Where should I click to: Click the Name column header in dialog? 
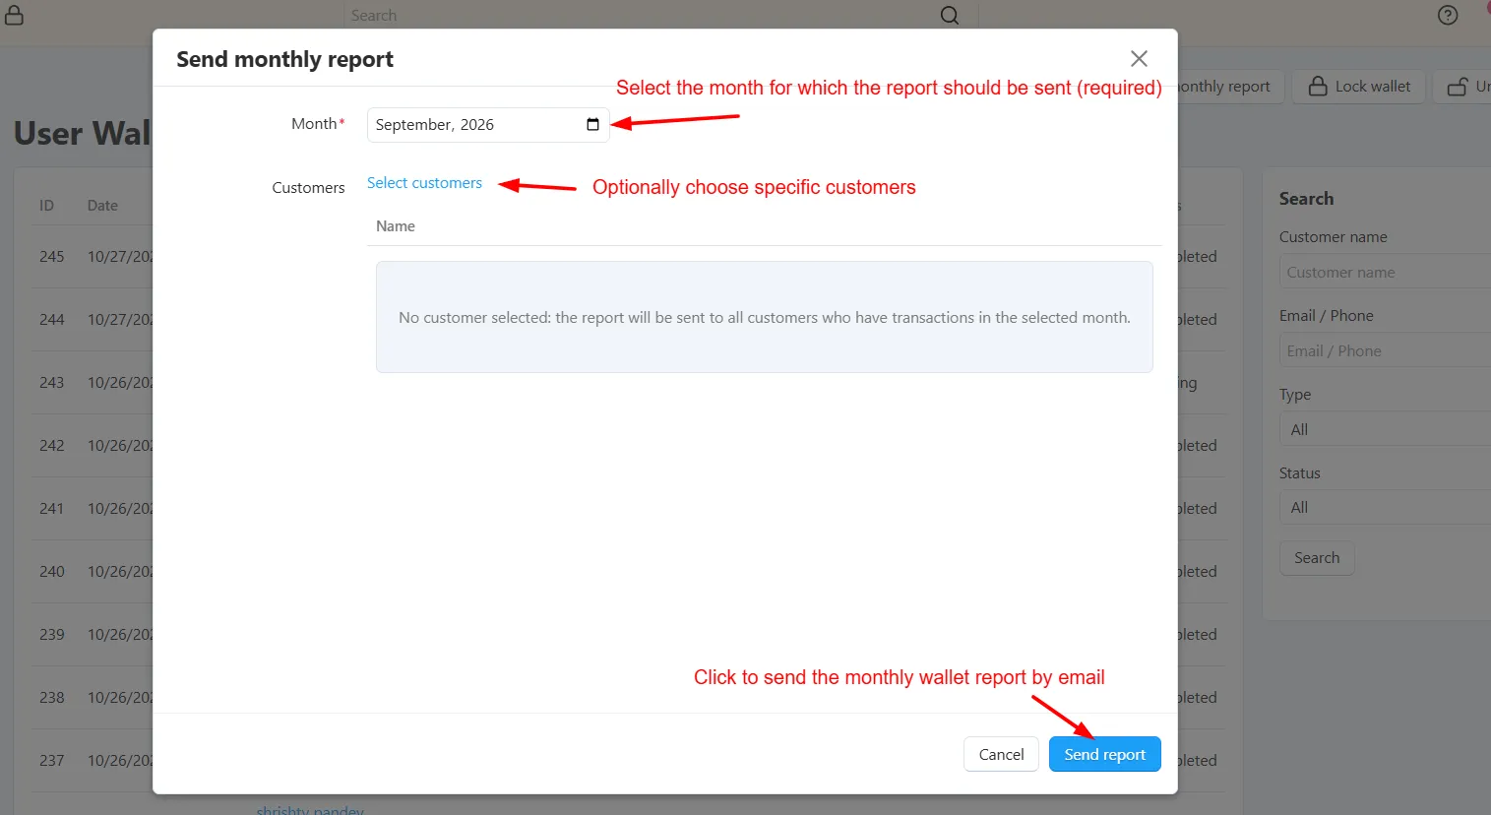tap(396, 226)
